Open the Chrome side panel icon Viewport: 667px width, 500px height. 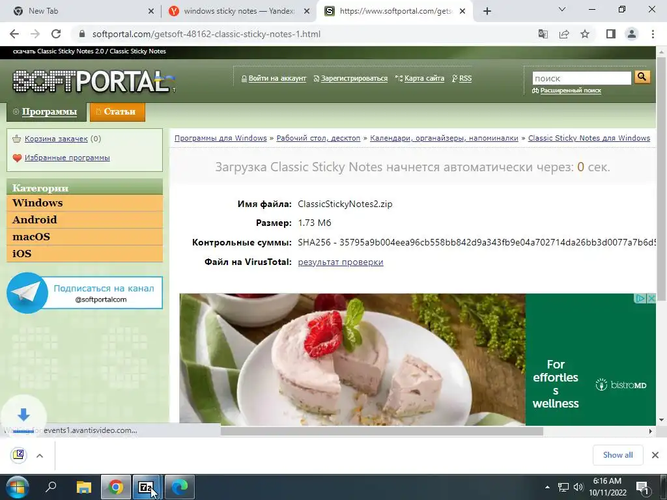click(x=611, y=34)
